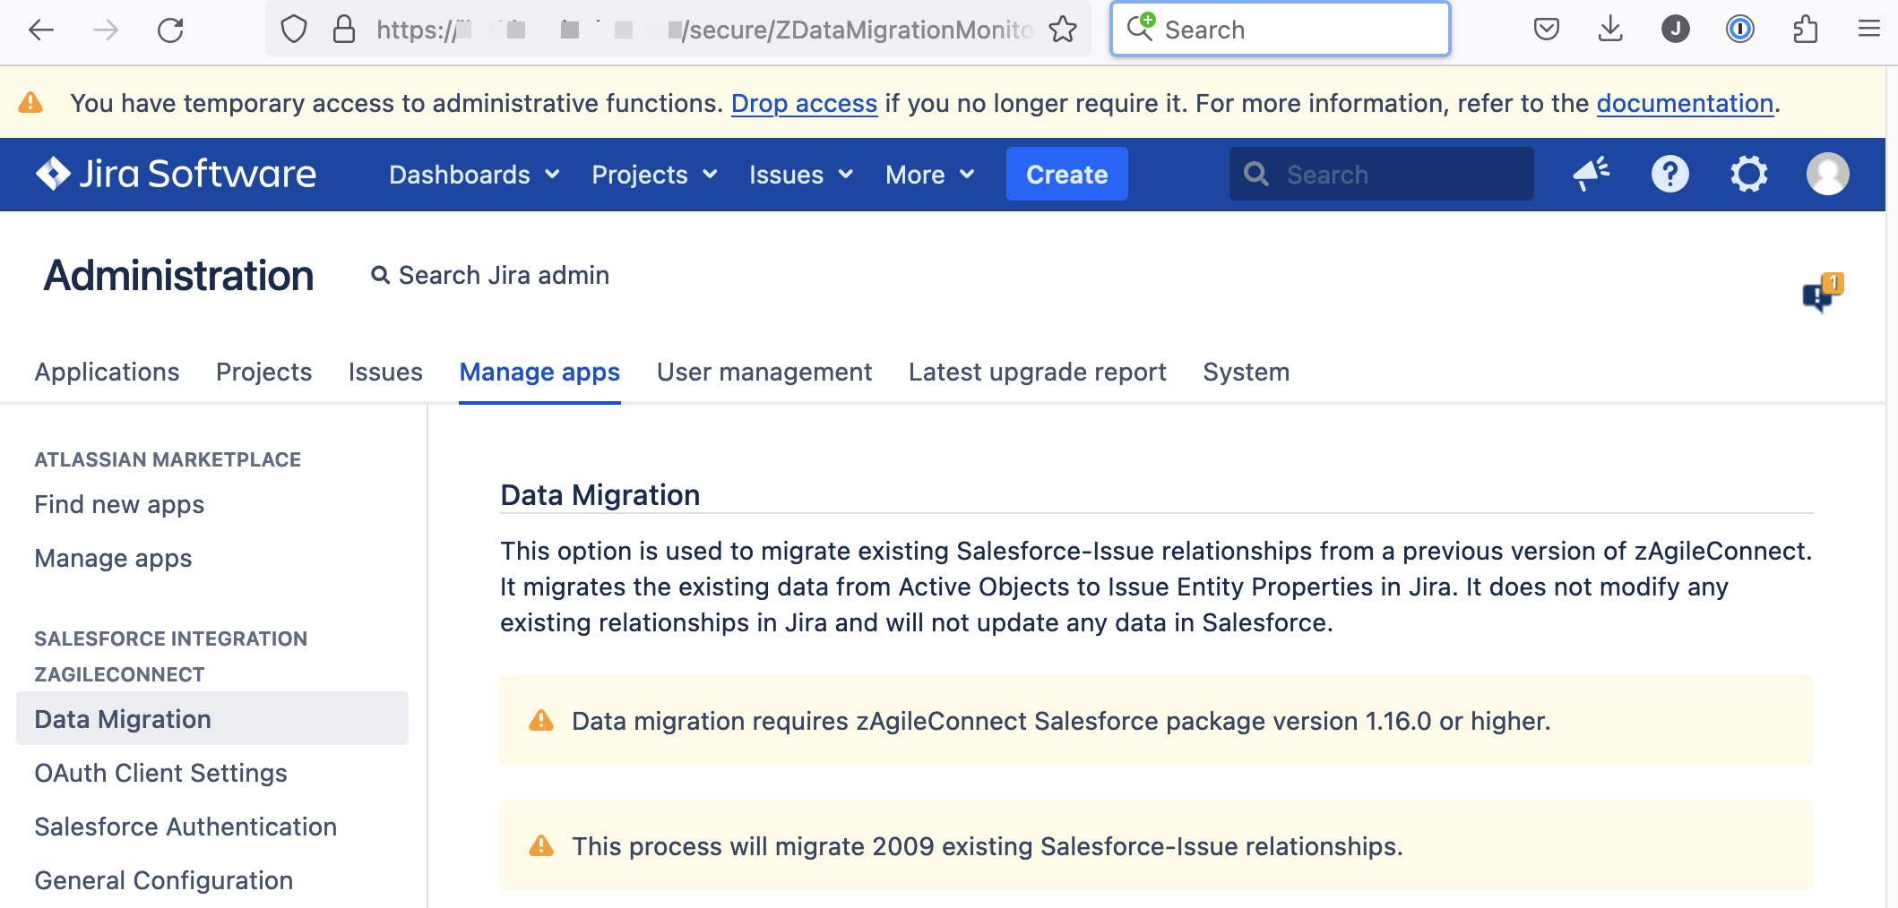Open the Jira notifications megaphone icon

pyautogui.click(x=1592, y=174)
